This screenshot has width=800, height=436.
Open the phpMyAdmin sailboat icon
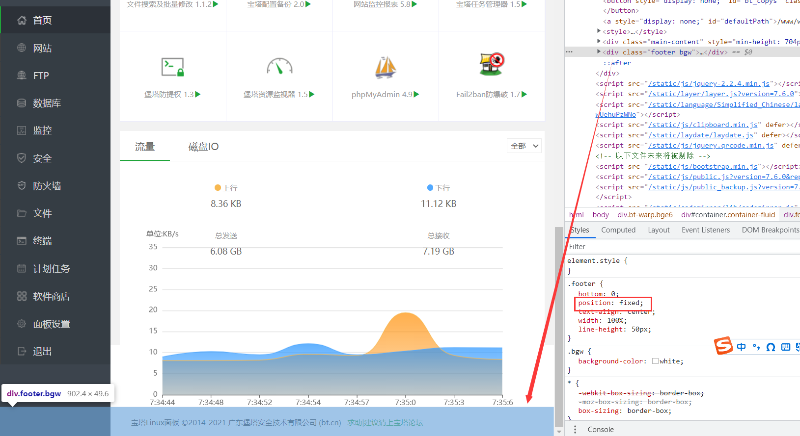(x=386, y=67)
